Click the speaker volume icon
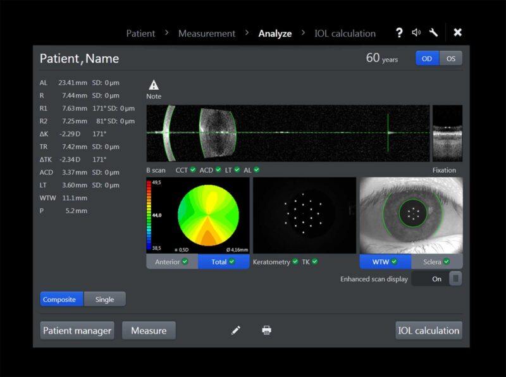The width and height of the screenshot is (506, 377). 418,32
